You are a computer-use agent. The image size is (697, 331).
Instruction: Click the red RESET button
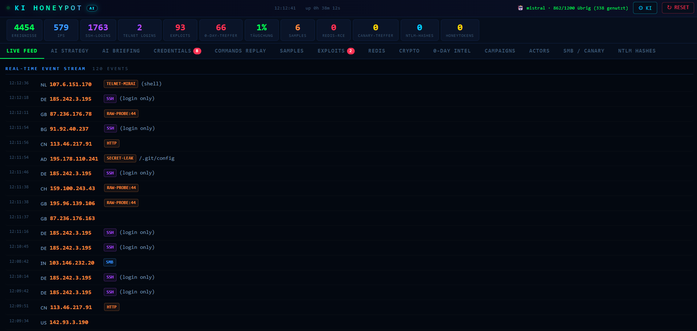(x=678, y=8)
